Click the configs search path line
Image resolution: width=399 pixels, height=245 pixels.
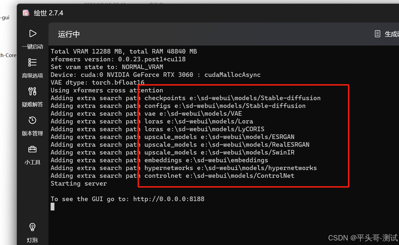[178, 106]
